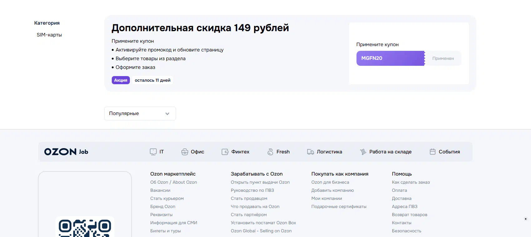Click the Работа на складе icon
Image resolution: width=531 pixels, height=237 pixels.
[363, 152]
